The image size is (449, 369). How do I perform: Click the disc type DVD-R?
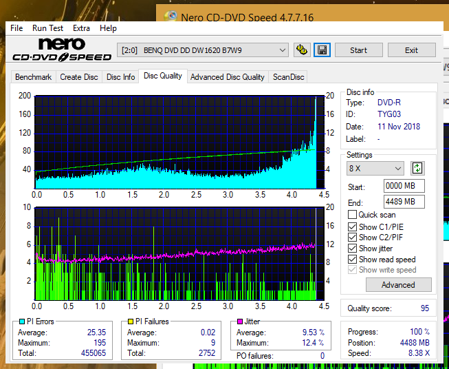(389, 103)
